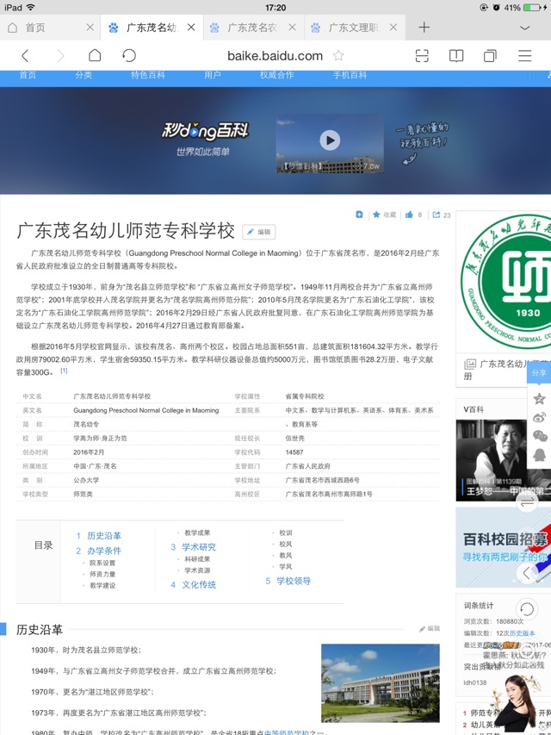
Task: Jump to 学校领导 in the contents
Action: point(294,581)
